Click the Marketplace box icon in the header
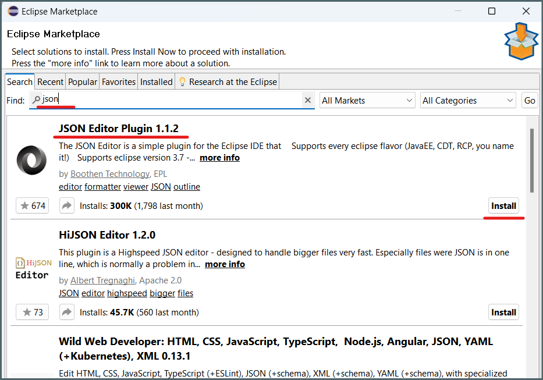 (521, 41)
